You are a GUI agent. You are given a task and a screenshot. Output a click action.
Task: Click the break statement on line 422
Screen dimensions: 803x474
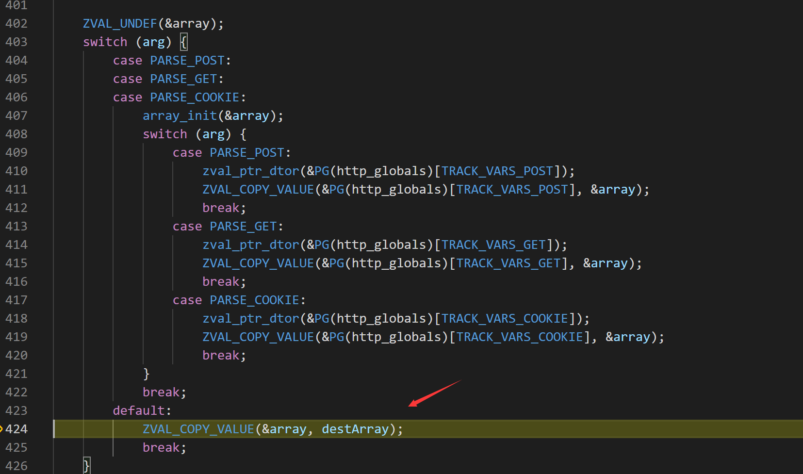tap(164, 392)
